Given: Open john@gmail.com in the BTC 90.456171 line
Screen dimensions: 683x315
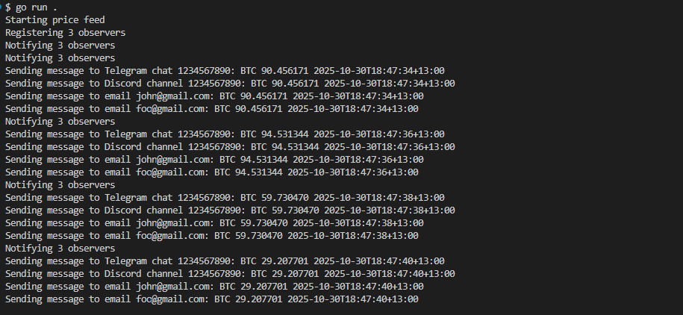Looking at the screenshot, I should (x=172, y=96).
